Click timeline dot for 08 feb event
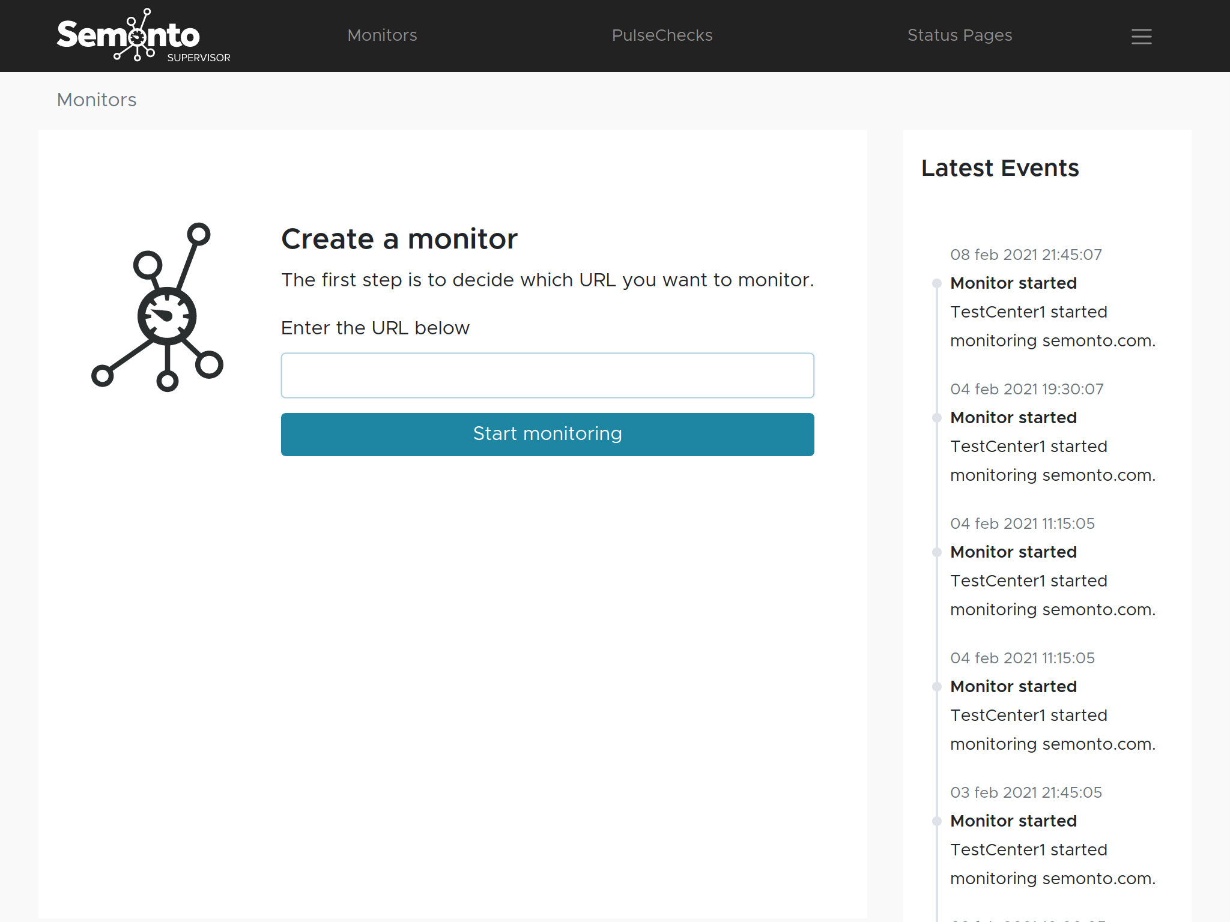Image resolution: width=1230 pixels, height=922 pixels. [x=936, y=283]
